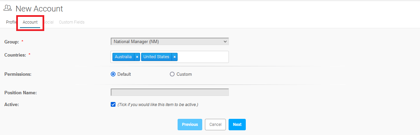The height and width of the screenshot is (135, 420).
Task: Select the Custom permissions radio button
Action: click(x=172, y=74)
